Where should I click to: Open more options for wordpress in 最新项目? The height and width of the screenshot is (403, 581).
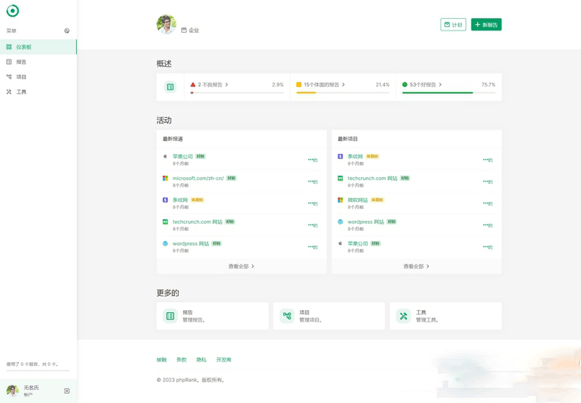point(487,225)
